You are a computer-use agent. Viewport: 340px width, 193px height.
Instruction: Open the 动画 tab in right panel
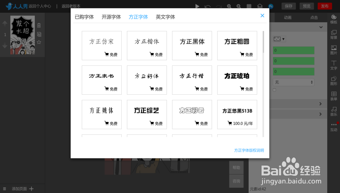tap(288, 18)
